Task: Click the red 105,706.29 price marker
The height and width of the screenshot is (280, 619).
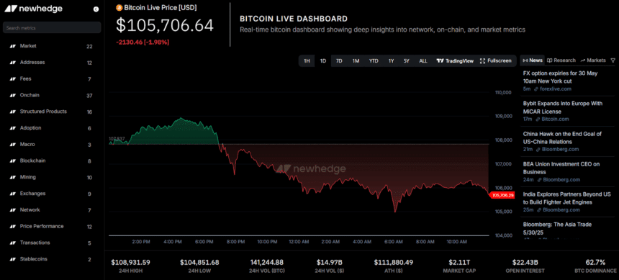Action: (x=502, y=195)
